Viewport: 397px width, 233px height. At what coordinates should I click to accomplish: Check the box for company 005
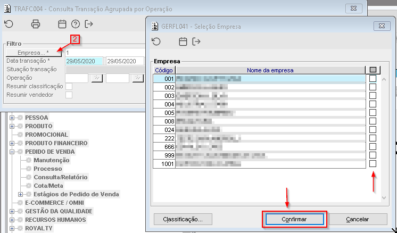click(373, 113)
